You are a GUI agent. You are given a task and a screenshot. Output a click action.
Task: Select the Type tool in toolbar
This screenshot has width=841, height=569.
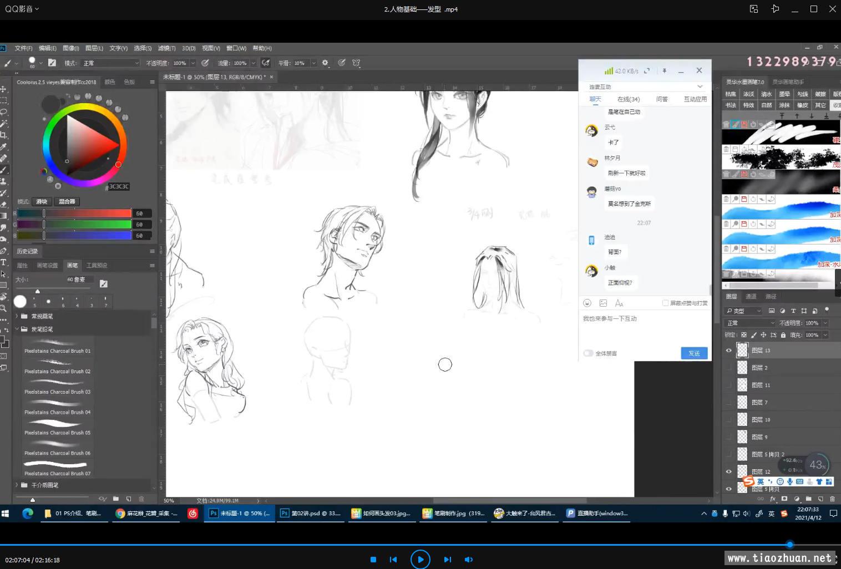point(3,262)
